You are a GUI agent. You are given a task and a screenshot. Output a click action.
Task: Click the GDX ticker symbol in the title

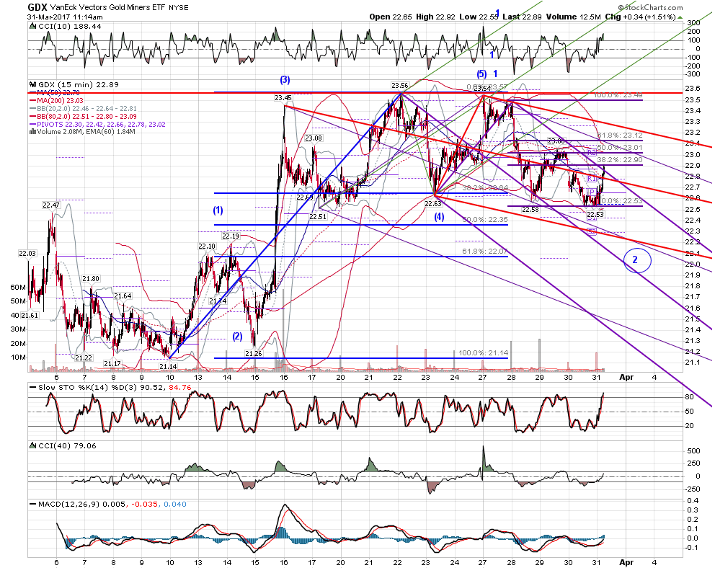pyautogui.click(x=37, y=6)
